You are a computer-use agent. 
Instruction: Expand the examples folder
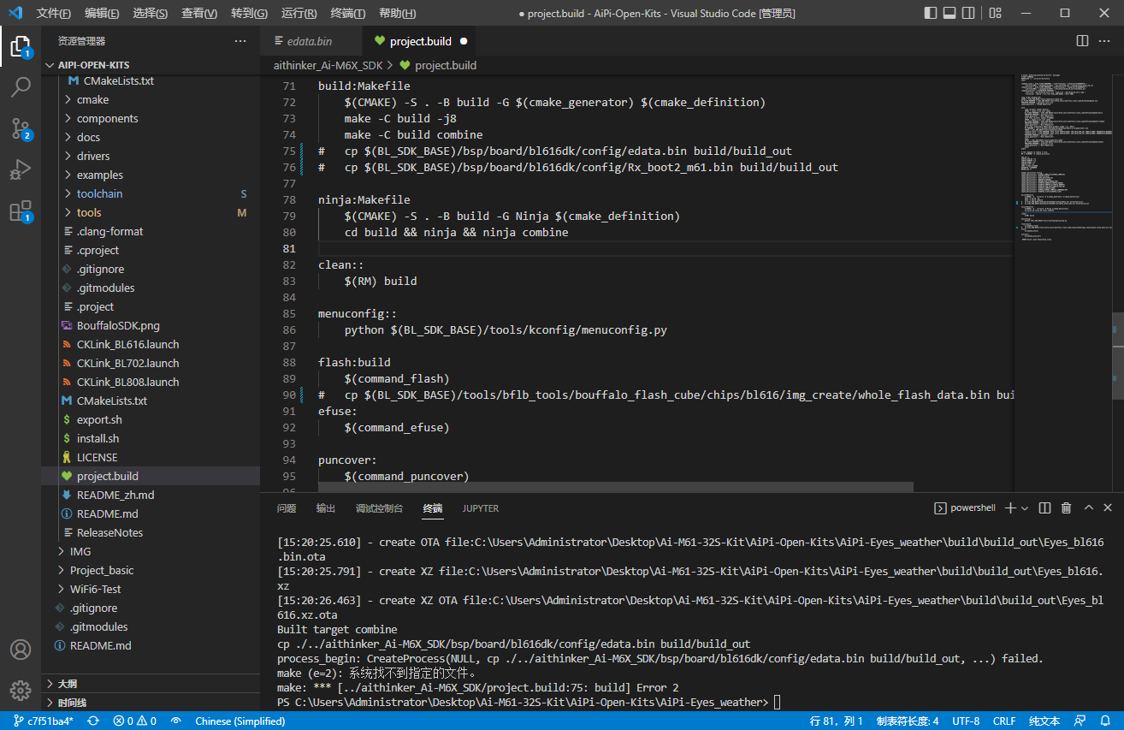coord(151,175)
